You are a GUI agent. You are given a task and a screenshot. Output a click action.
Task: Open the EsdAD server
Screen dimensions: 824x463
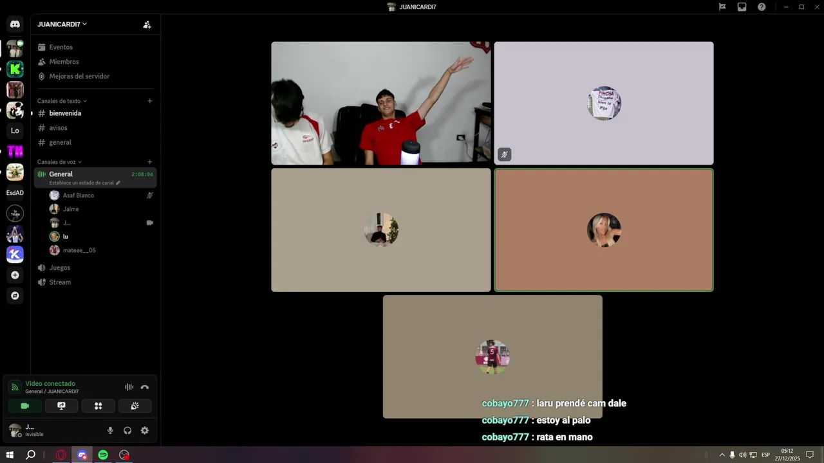[15, 192]
